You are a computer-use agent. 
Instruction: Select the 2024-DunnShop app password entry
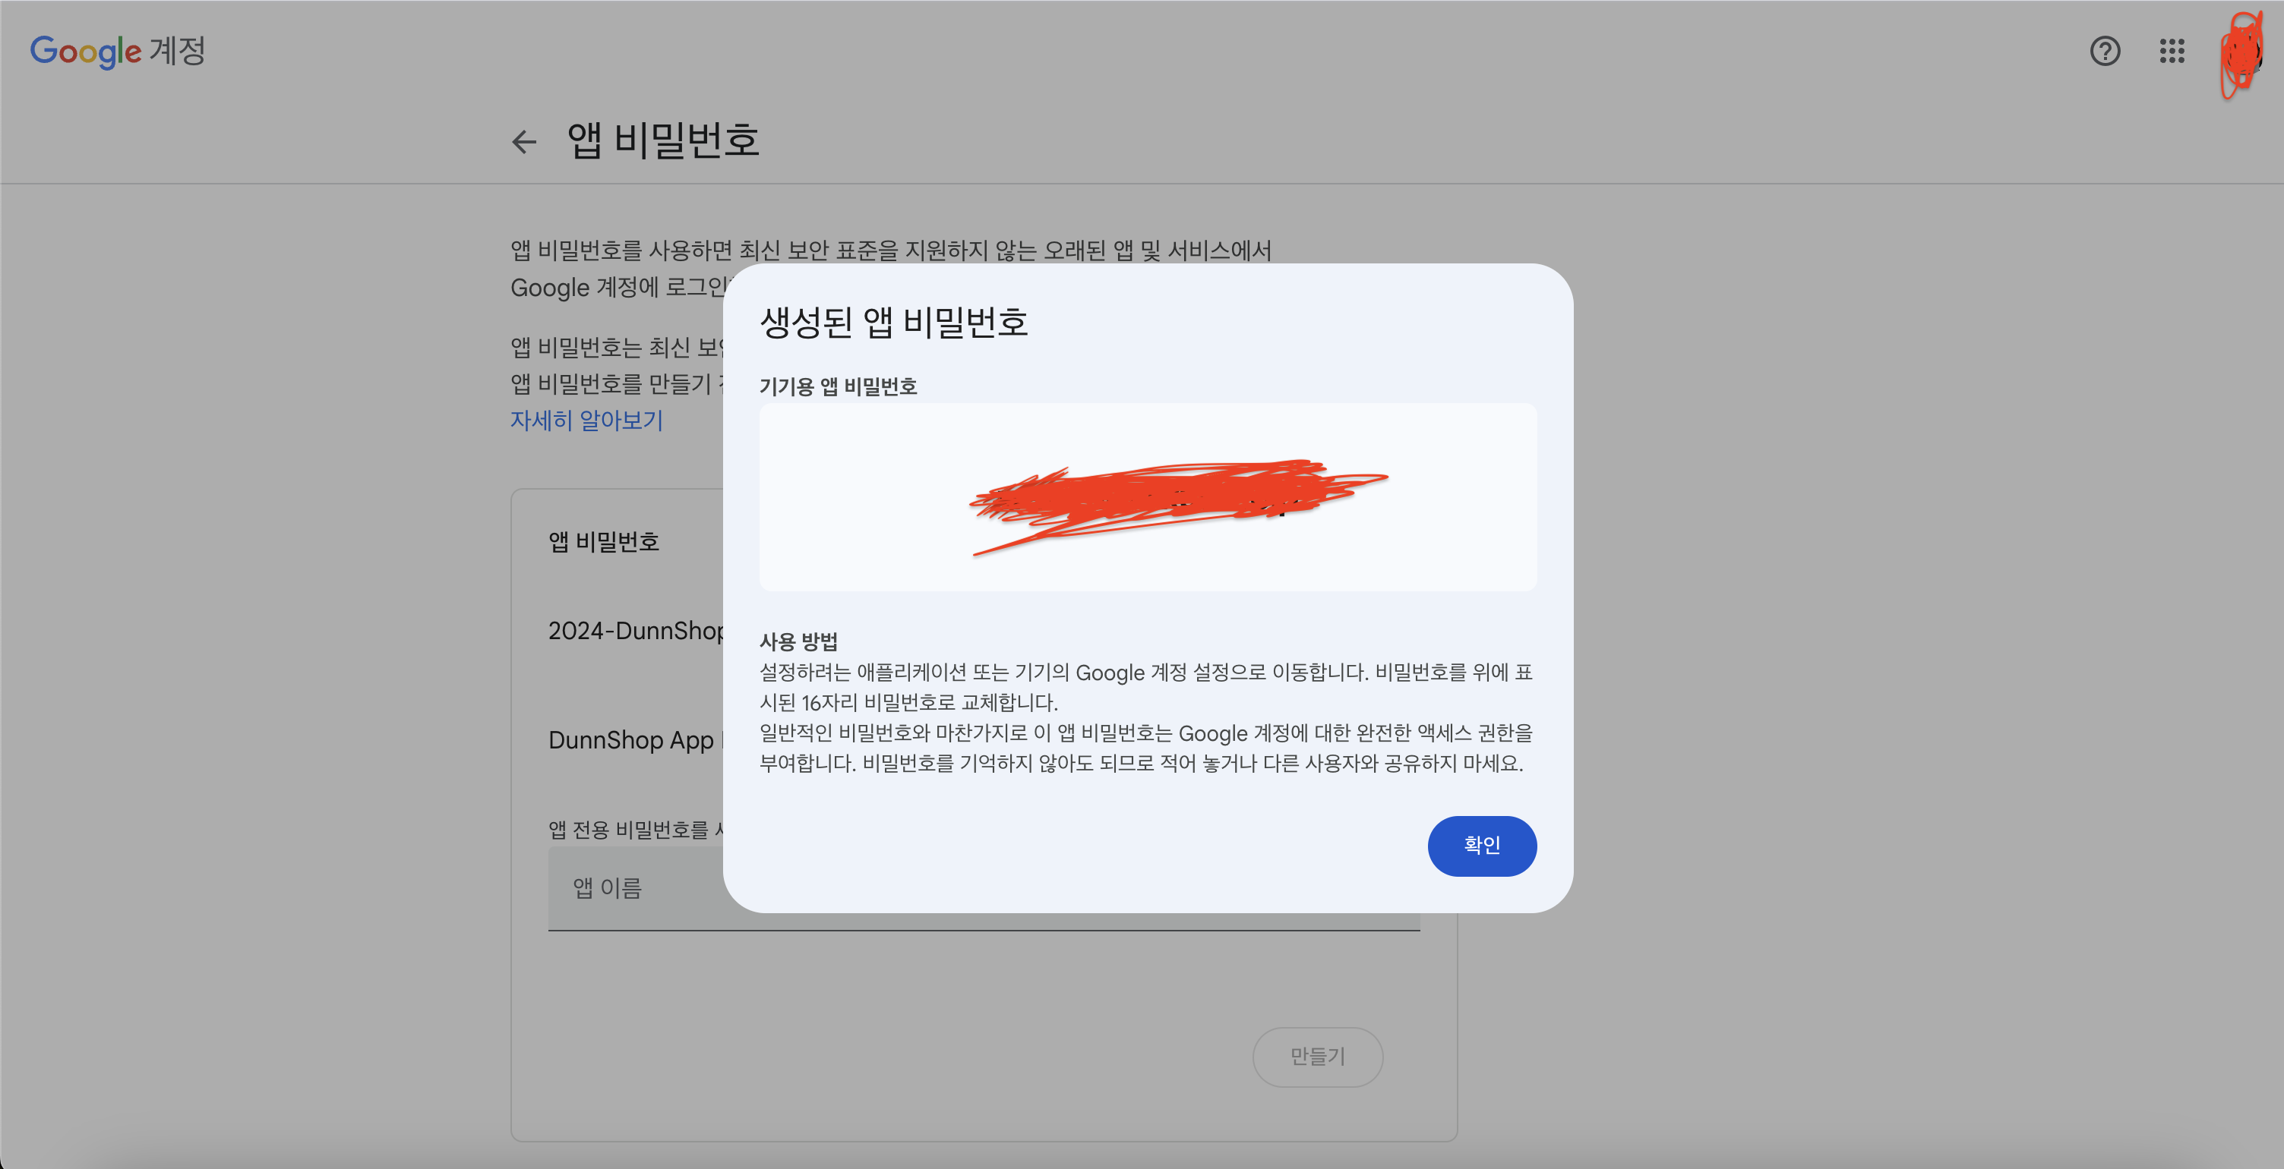(x=635, y=631)
